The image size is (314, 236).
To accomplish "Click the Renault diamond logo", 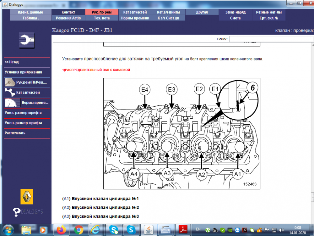I will coord(27,197).
